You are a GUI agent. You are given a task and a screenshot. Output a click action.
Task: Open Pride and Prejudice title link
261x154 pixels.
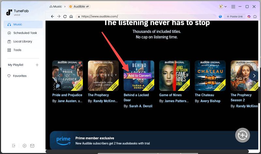pos(67,95)
